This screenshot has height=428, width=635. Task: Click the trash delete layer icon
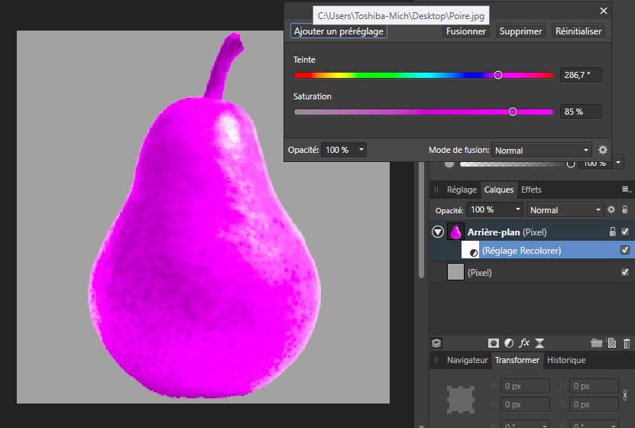click(x=627, y=343)
